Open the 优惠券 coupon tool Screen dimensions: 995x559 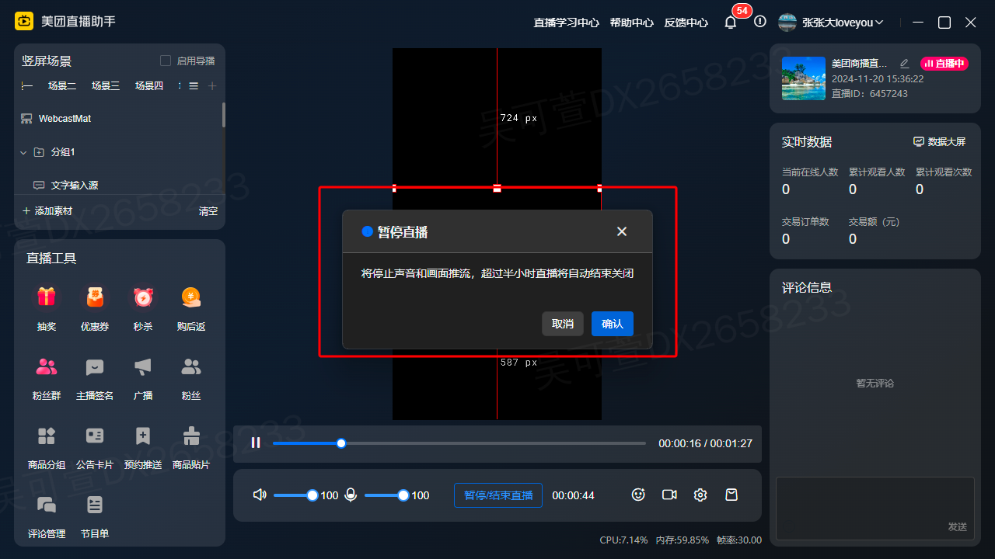pyautogui.click(x=95, y=297)
